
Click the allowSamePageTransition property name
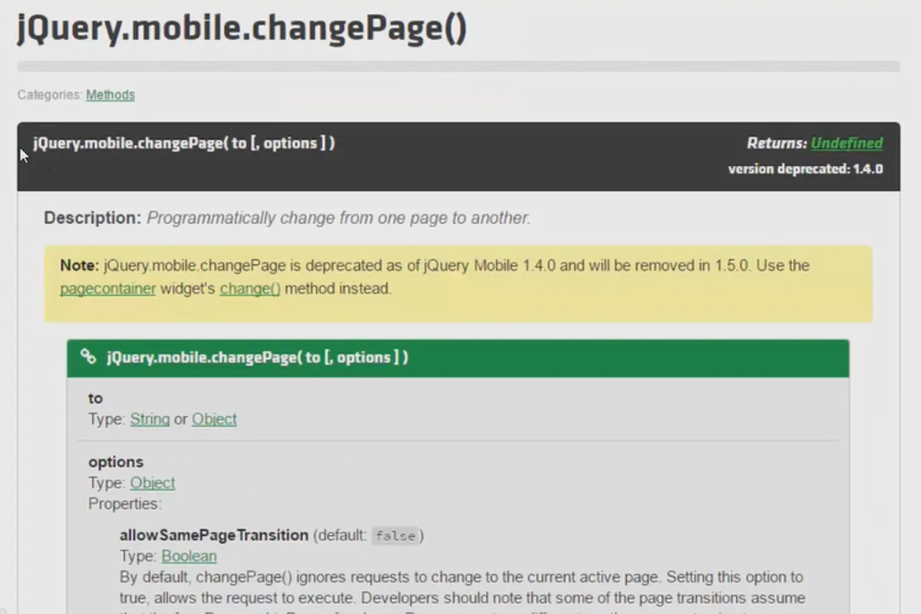214,535
